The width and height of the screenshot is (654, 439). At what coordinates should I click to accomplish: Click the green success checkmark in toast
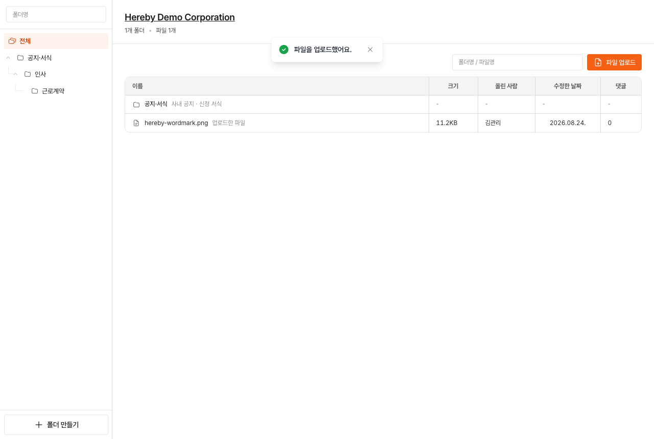(284, 50)
